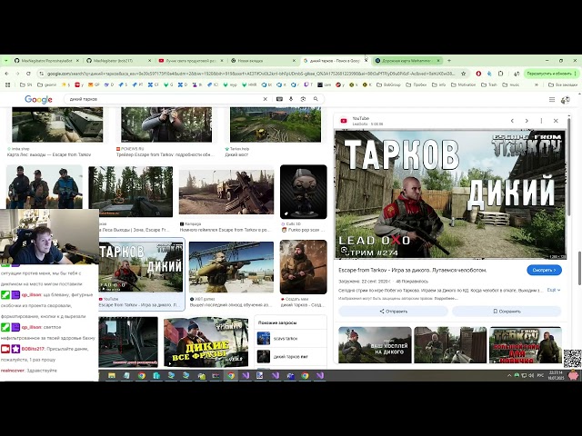This screenshot has width=582, height=436.
Task: Open the taskbar clock and date
Action: [557, 375]
